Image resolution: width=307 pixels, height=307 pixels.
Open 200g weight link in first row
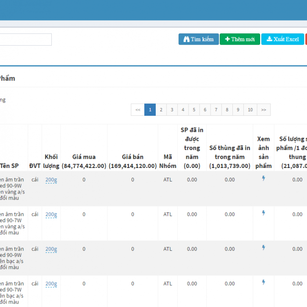click(x=51, y=179)
